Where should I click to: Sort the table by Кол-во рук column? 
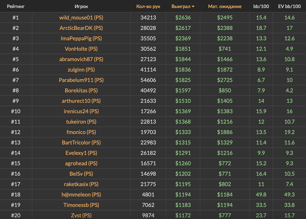click(148, 7)
